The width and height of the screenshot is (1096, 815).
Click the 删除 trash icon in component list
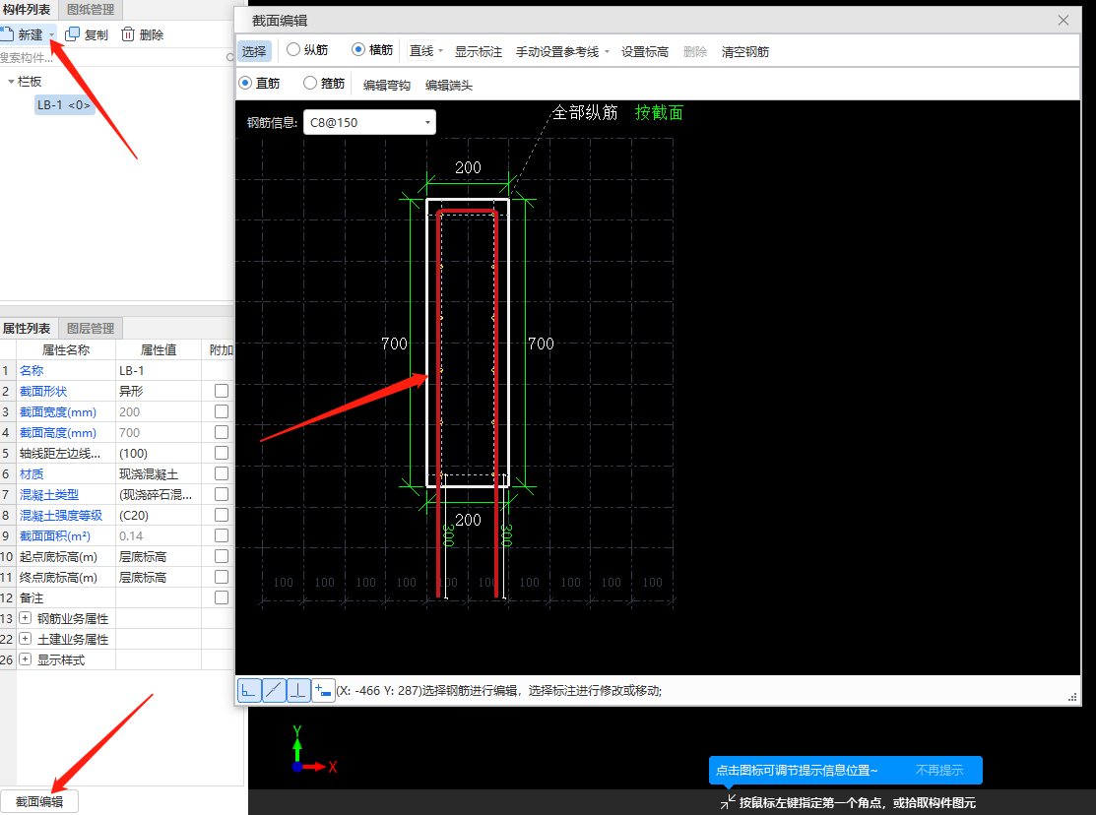tap(128, 34)
